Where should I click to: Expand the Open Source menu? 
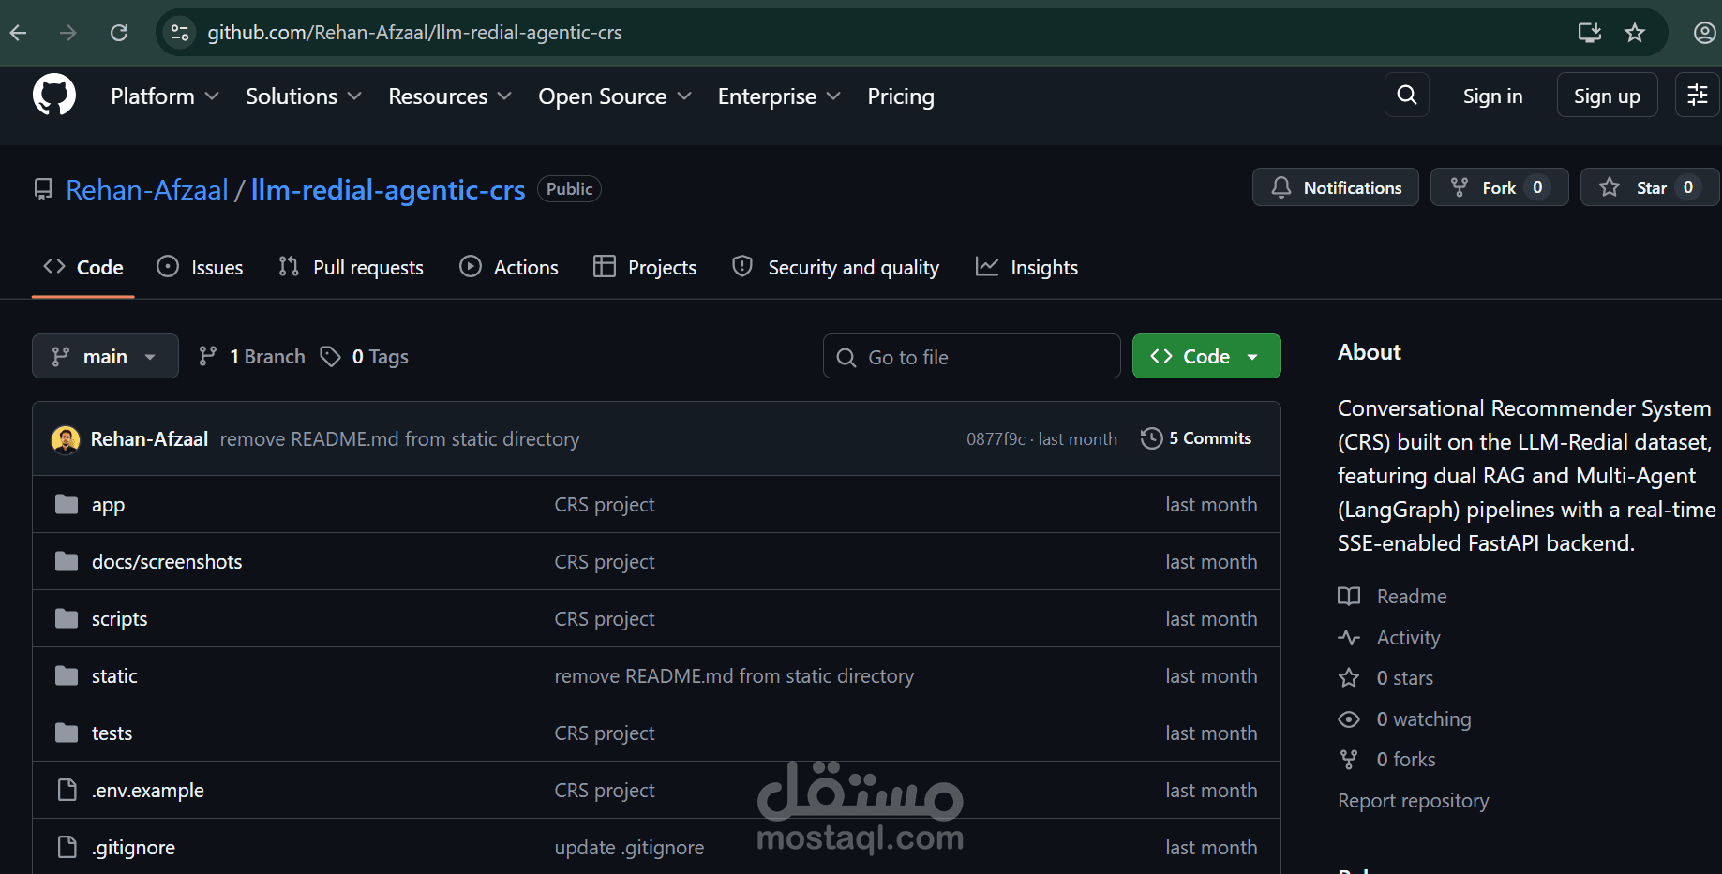point(615,96)
